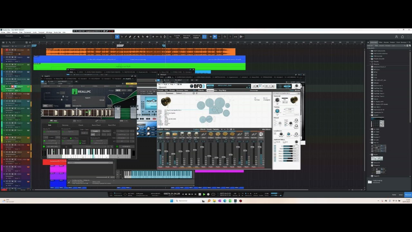Select the Master channel icon in BFD3
Screen dimensions: 412x232
point(261,134)
